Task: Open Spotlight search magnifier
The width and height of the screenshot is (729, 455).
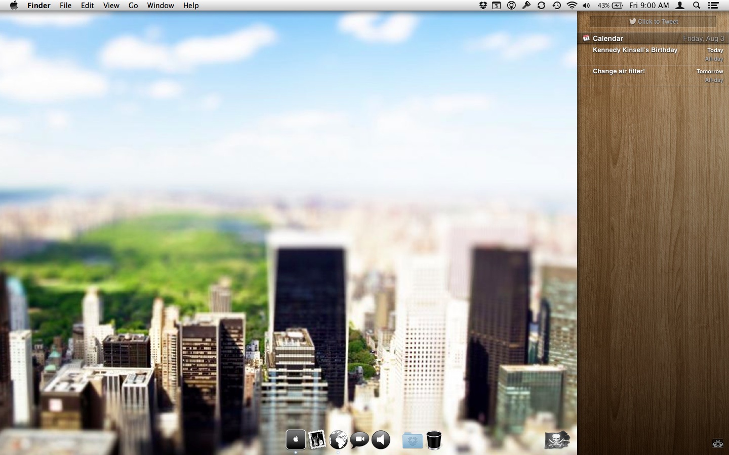Action: click(x=697, y=6)
